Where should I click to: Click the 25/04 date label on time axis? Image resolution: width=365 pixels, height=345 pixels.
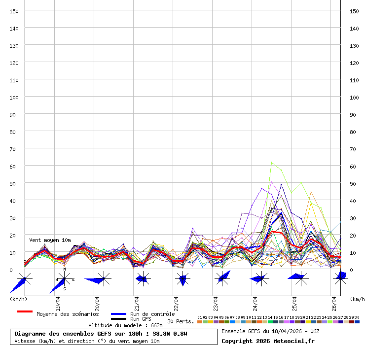294,301
